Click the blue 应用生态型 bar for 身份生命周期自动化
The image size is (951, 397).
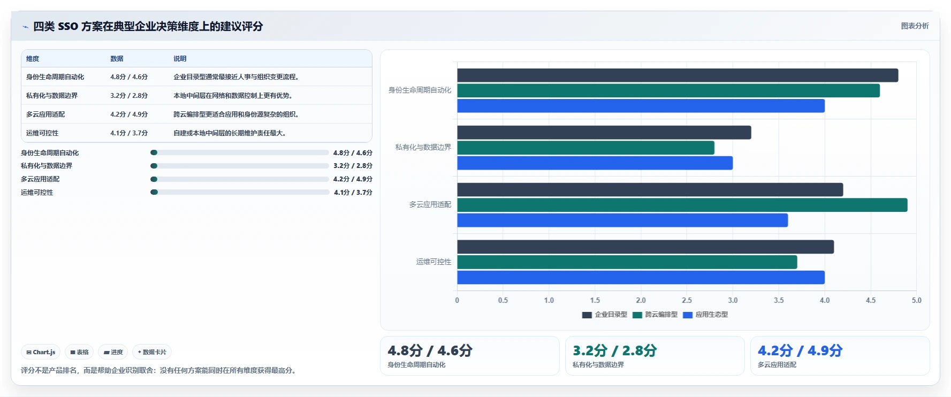click(641, 106)
